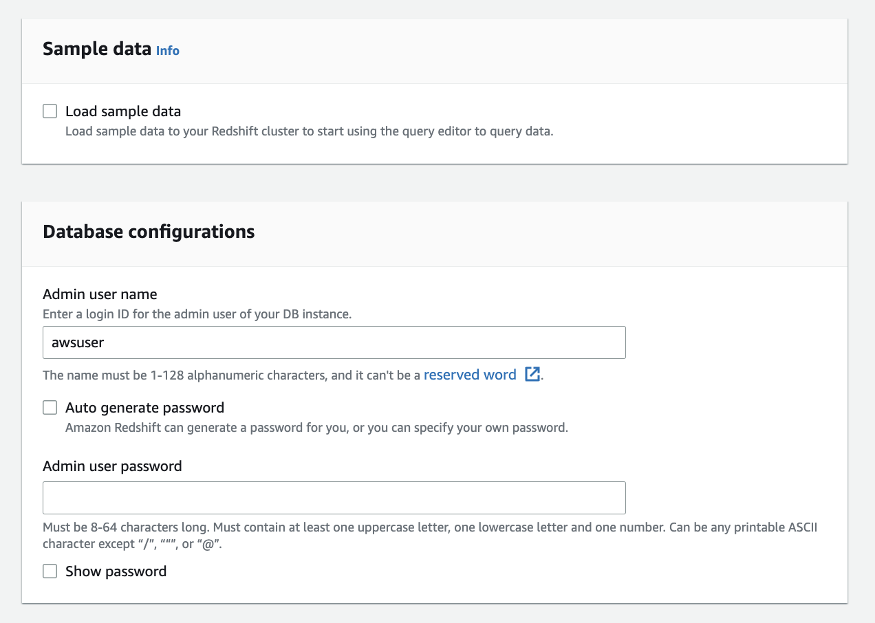This screenshot has width=875, height=623.
Task: Click the "Show password" label text
Action: 116,571
